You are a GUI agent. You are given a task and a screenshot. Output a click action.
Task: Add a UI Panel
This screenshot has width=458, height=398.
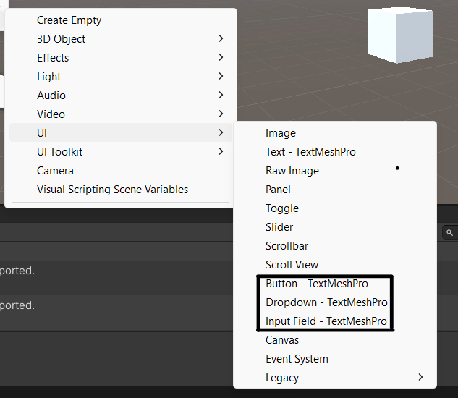click(x=278, y=190)
